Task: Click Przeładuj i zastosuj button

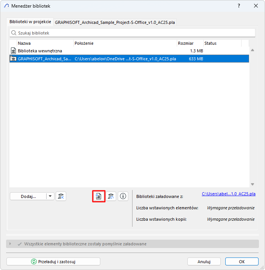Action: pyautogui.click(x=53, y=262)
